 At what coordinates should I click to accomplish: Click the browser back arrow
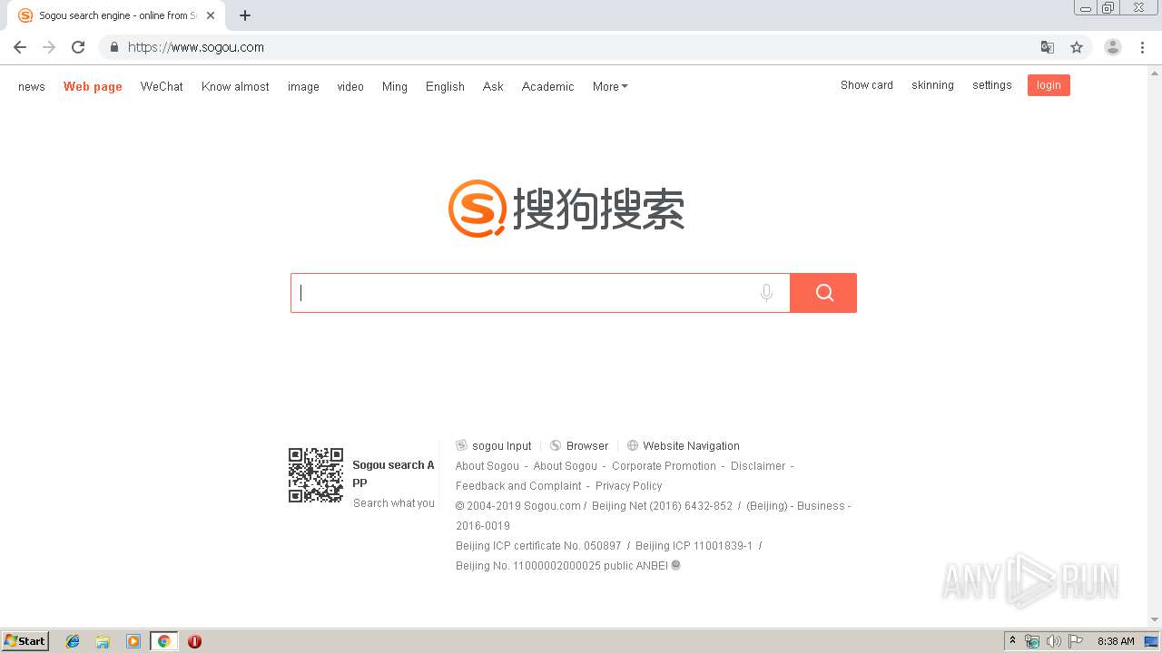point(20,47)
